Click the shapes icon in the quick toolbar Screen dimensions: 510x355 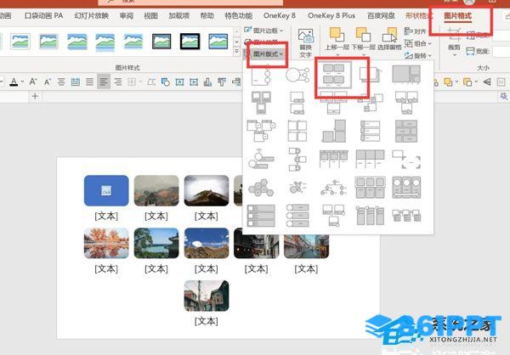tap(165, 82)
